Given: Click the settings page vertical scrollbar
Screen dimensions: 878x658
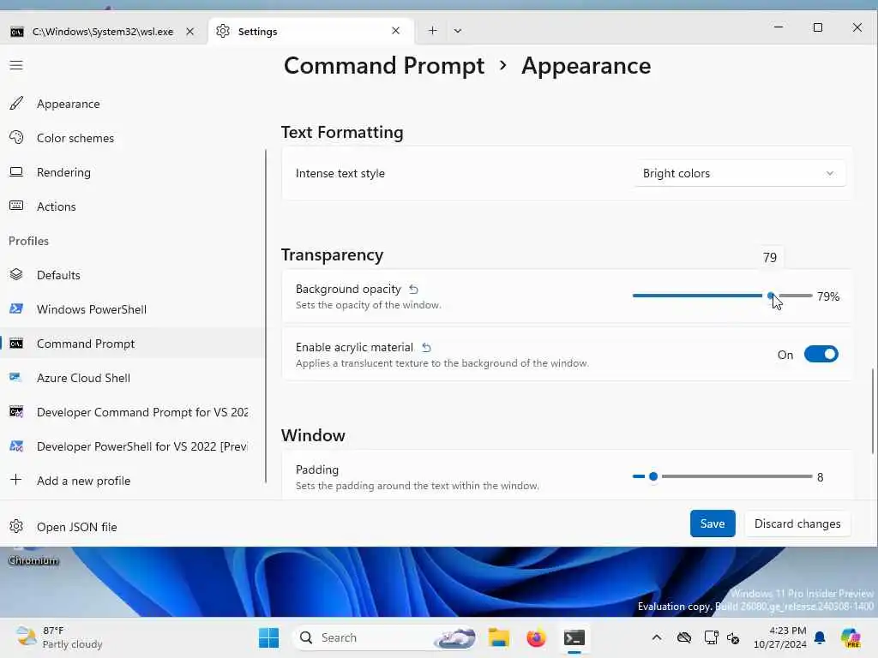Looking at the screenshot, I should pyautogui.click(x=872, y=411).
